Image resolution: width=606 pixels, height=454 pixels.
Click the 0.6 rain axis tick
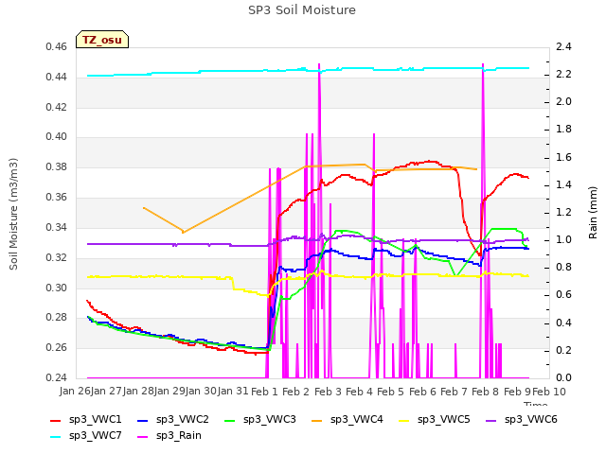(564, 295)
